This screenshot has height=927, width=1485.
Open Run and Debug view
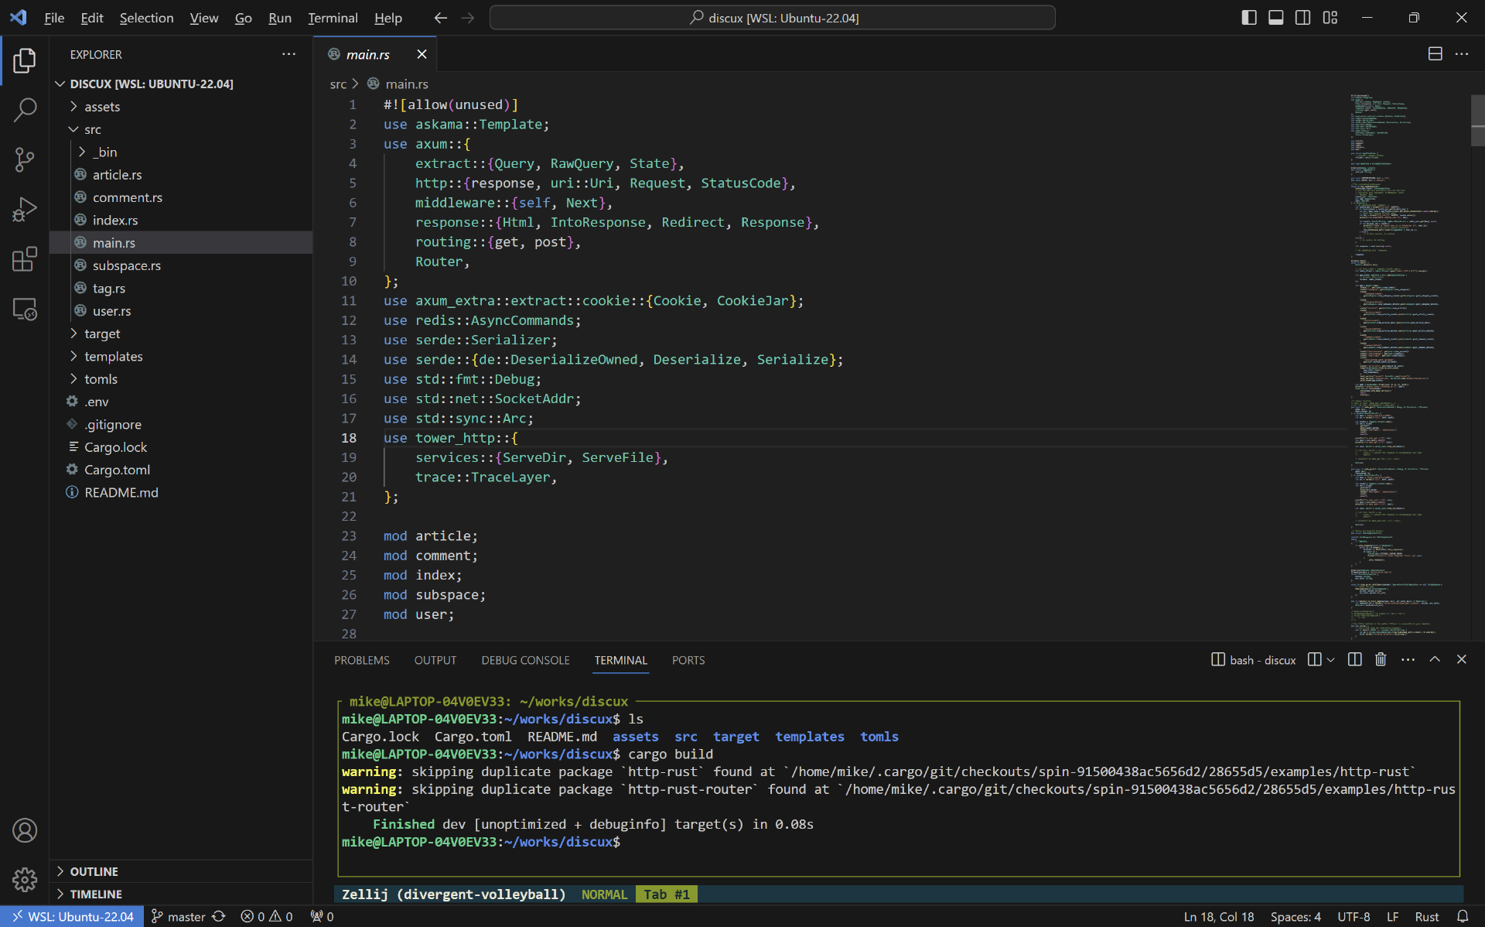[x=25, y=210]
